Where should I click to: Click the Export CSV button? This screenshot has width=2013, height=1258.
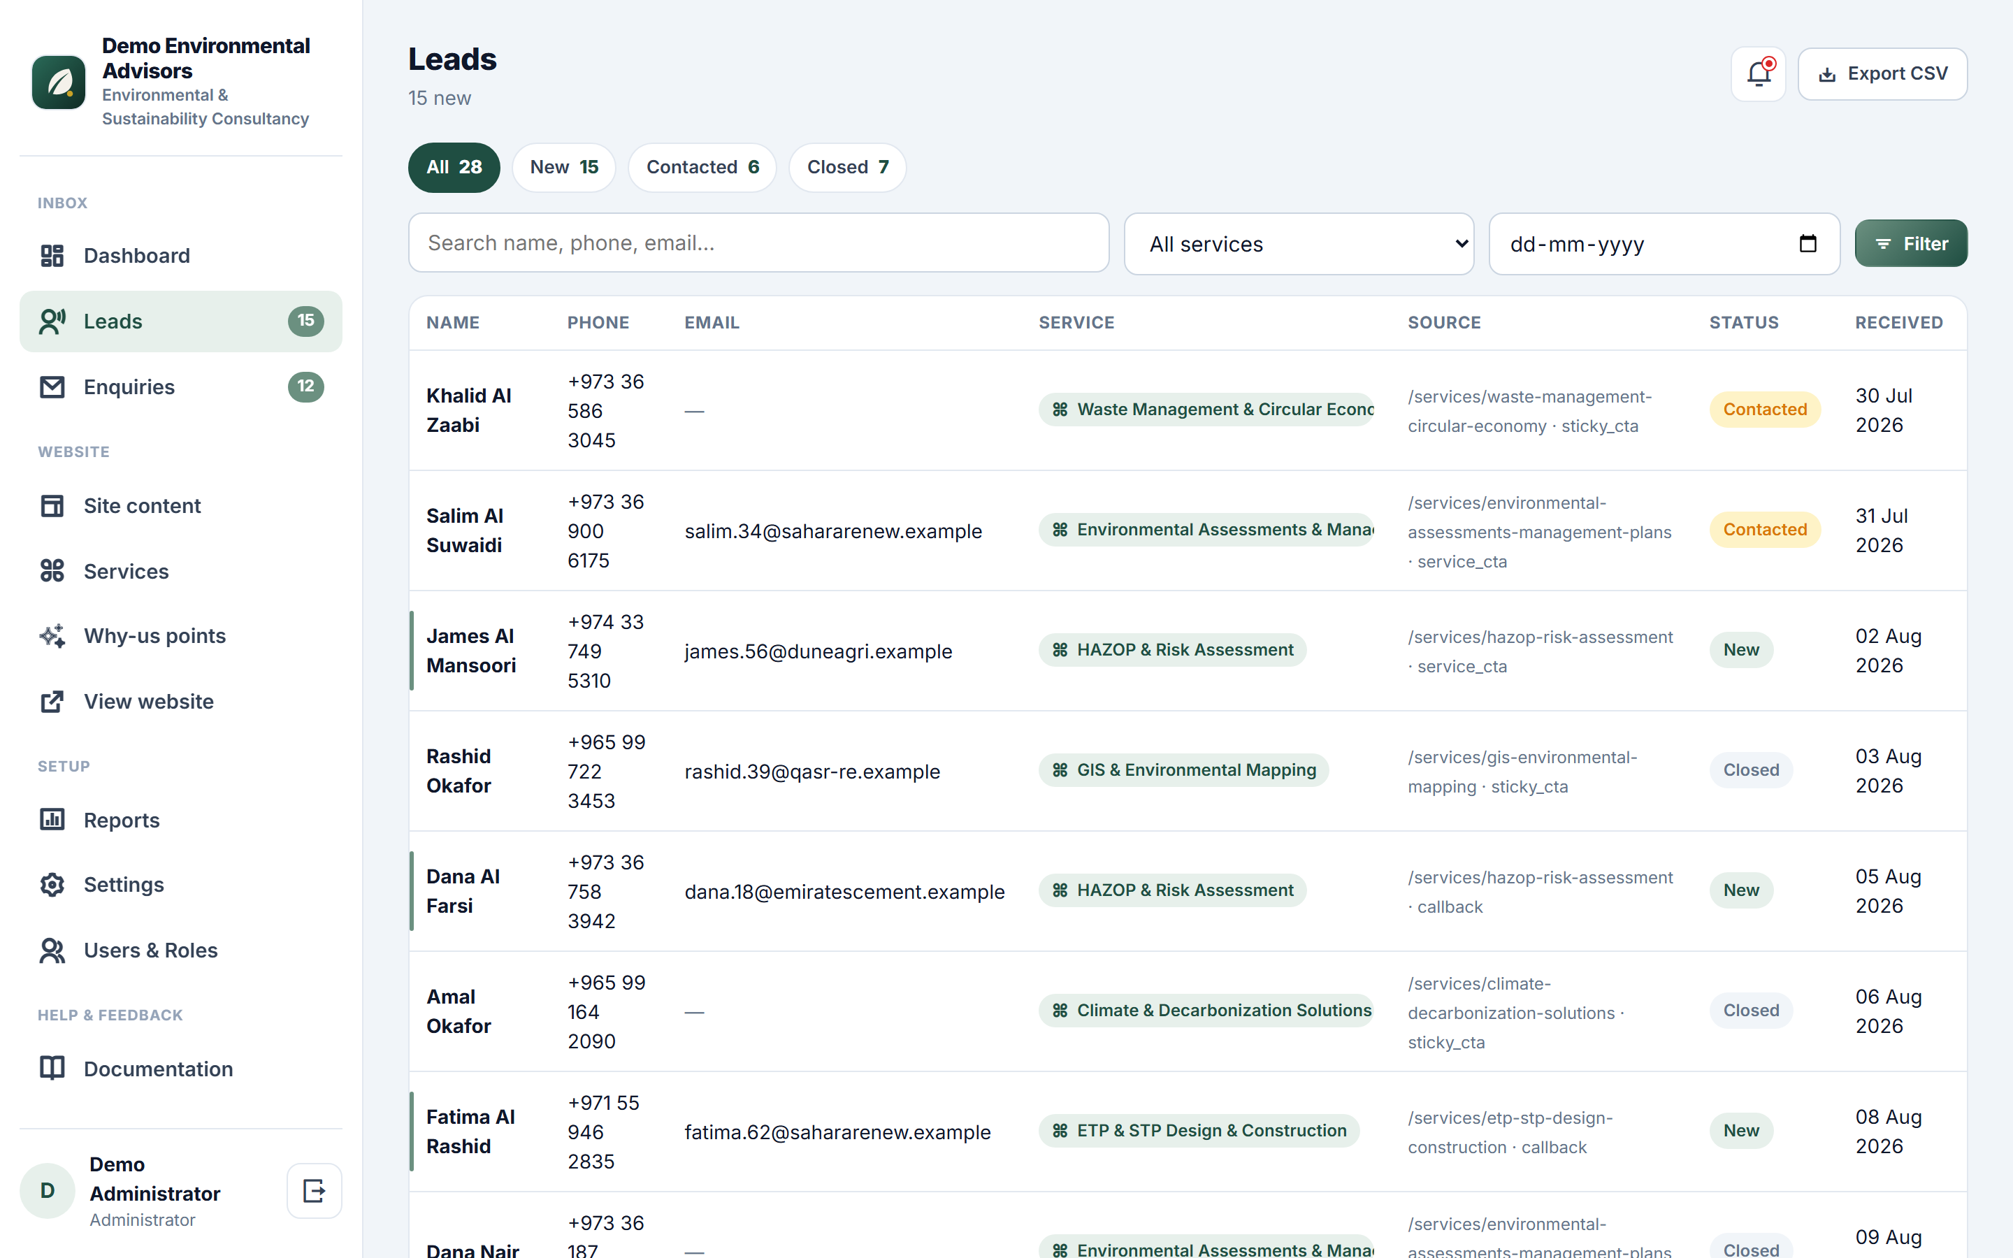click(1882, 74)
